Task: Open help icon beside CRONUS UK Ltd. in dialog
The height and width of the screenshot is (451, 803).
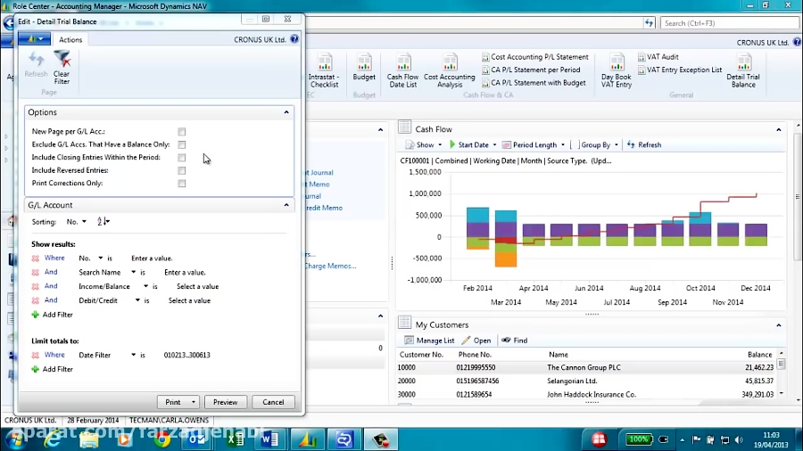Action: (294, 39)
